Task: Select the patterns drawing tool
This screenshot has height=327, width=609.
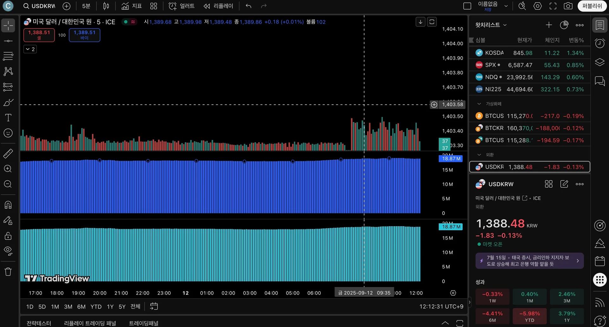Action: click(8, 71)
